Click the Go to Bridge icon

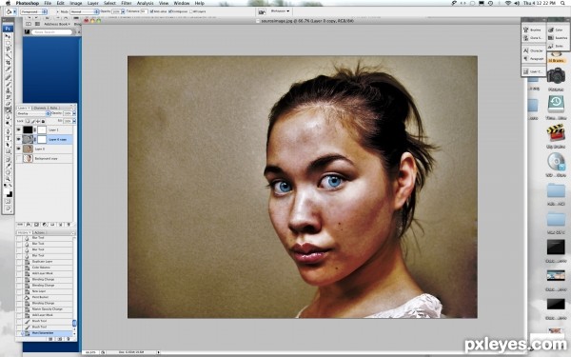(x=262, y=11)
